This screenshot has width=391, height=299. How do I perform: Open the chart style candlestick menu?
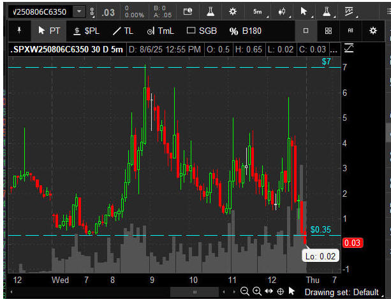pyautogui.click(x=281, y=11)
